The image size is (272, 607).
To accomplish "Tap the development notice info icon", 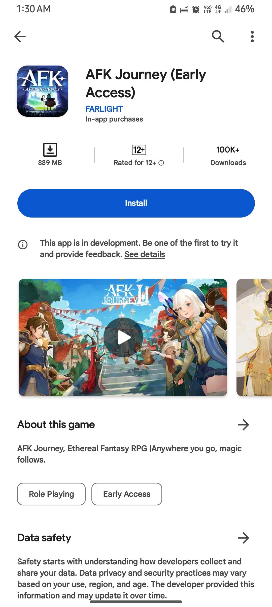I will click(23, 245).
